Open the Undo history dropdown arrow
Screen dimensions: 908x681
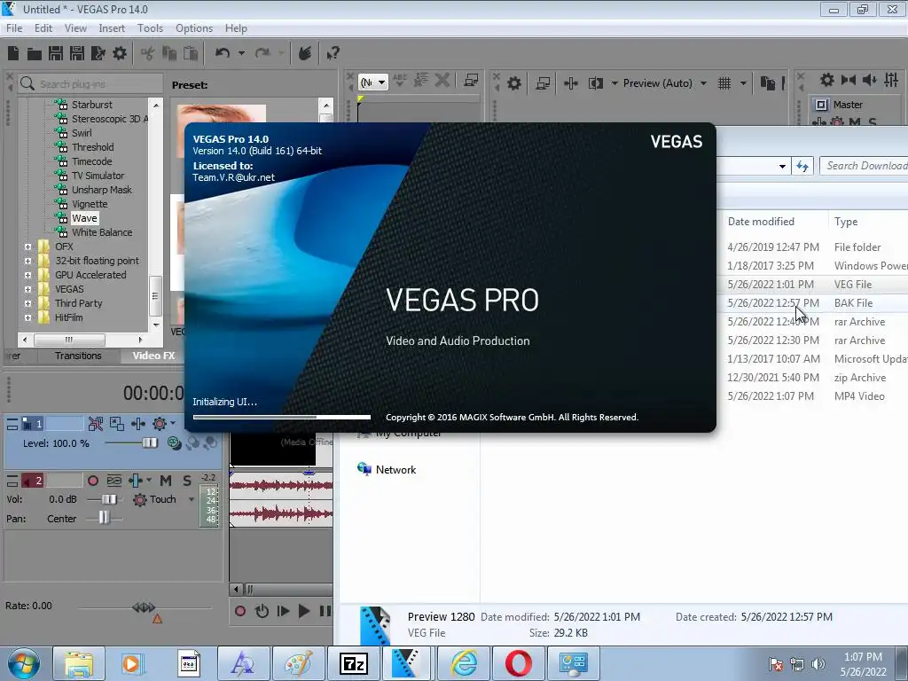241,53
